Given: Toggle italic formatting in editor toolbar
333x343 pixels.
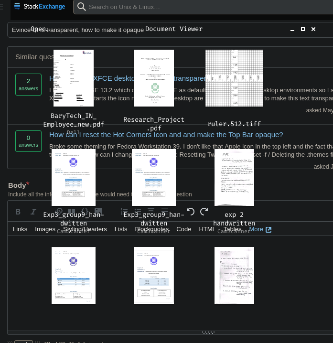Looking at the screenshot, I should [x=33, y=212].
